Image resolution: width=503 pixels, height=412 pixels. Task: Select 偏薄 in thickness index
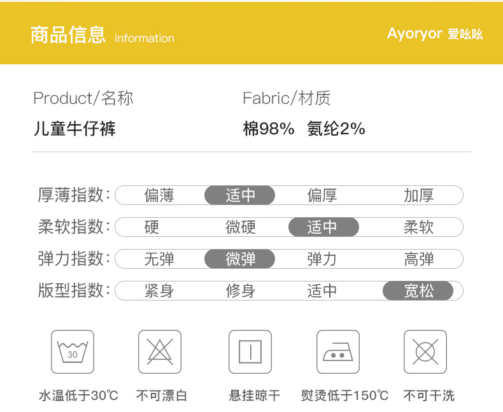[x=159, y=195]
